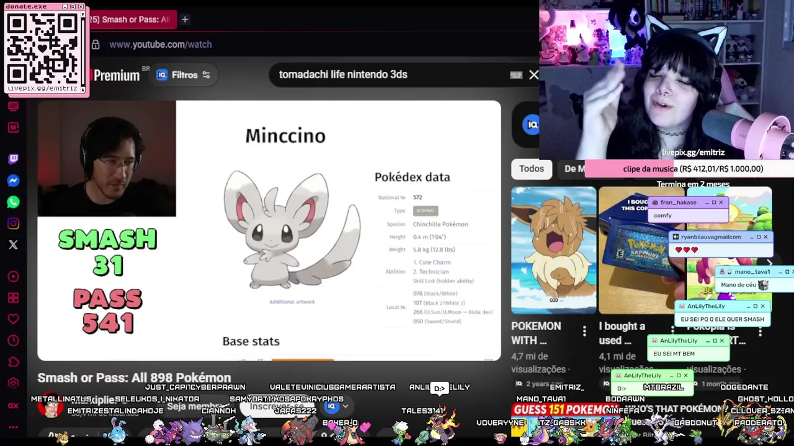
Task: Select the 'Todos' filter chip
Action: tap(532, 168)
